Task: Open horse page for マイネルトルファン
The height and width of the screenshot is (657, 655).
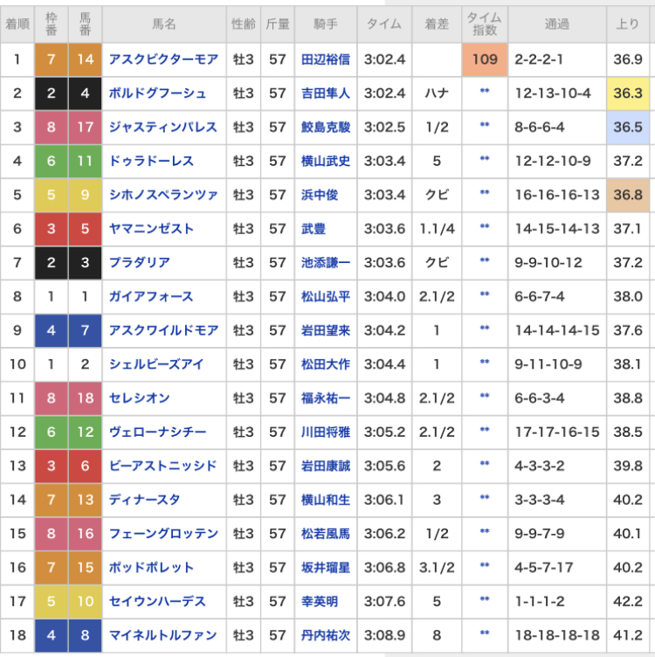Action: coord(162,635)
